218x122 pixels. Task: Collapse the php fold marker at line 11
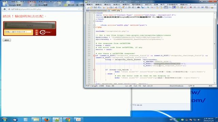coord(94,27)
